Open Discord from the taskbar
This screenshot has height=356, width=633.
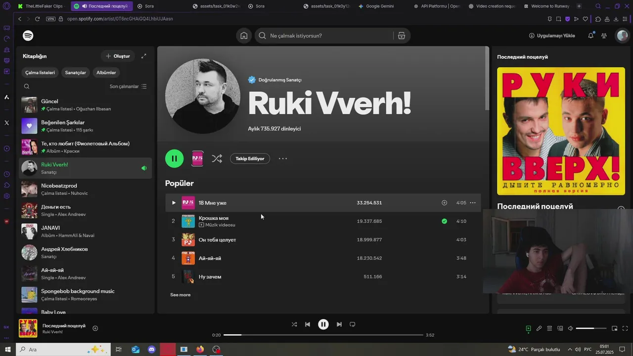click(x=151, y=350)
